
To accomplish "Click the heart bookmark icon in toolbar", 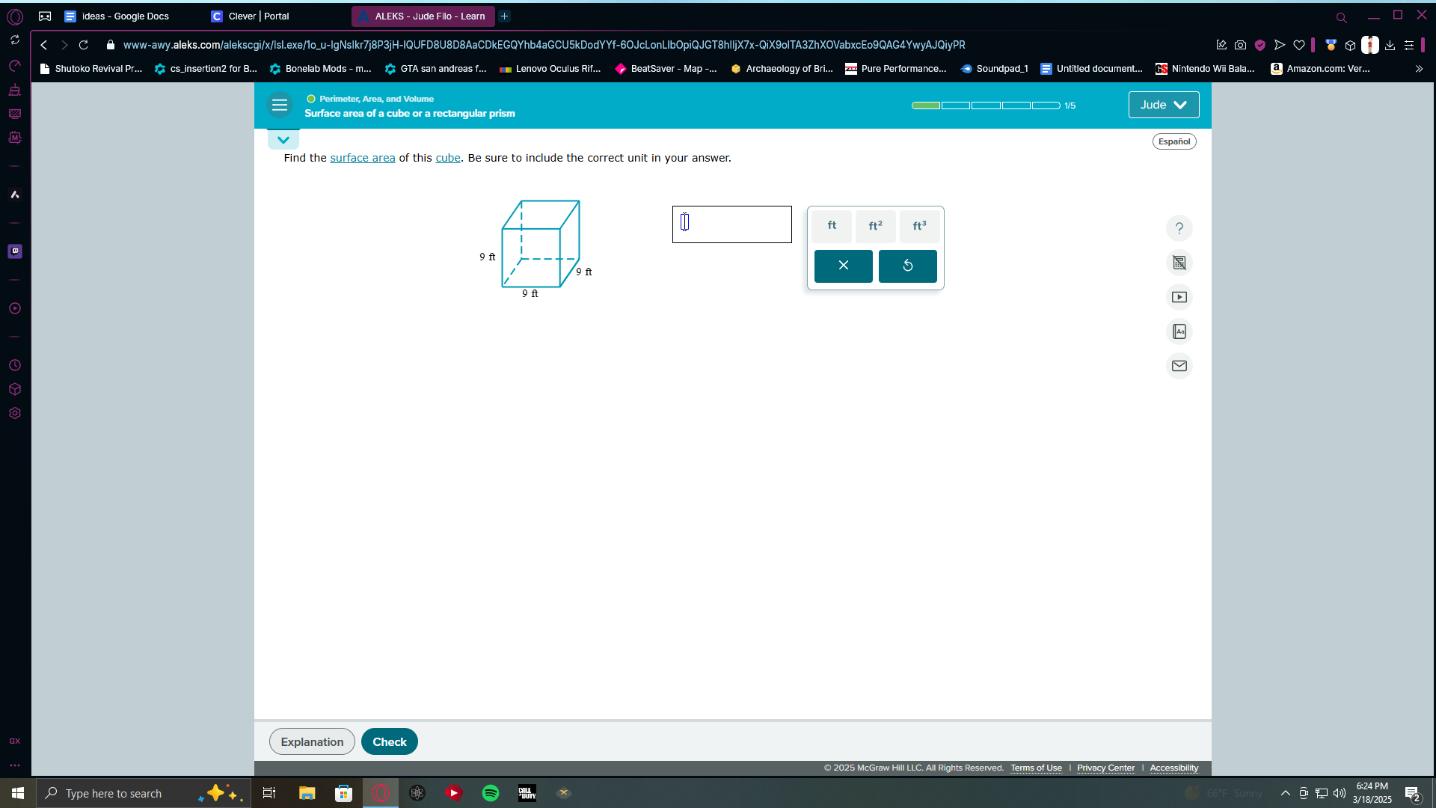I will tap(1299, 45).
